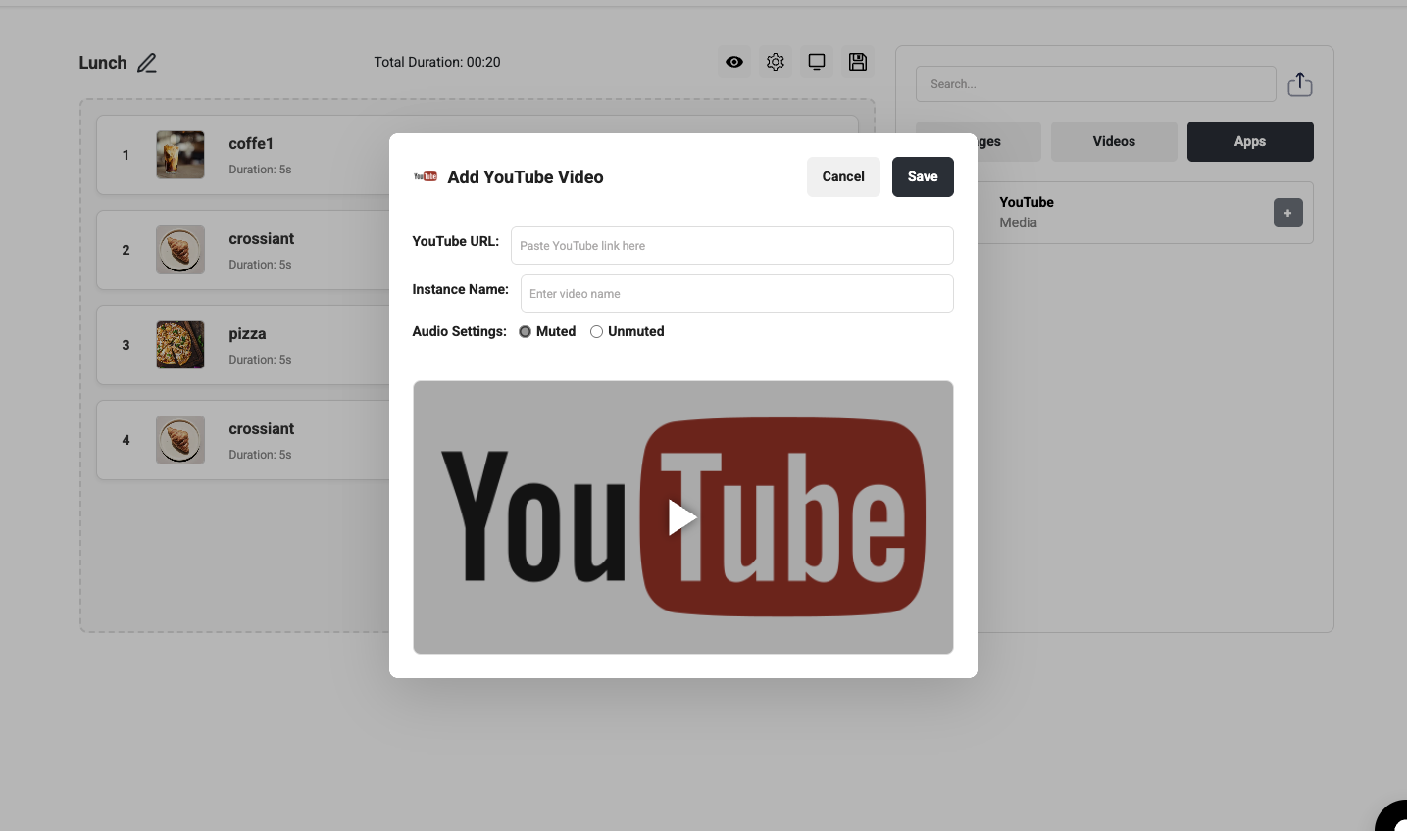Focus the YouTube URL input field

click(731, 246)
